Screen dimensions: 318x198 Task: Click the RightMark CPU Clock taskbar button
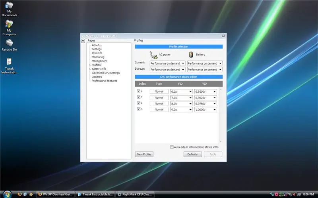pos(135,194)
